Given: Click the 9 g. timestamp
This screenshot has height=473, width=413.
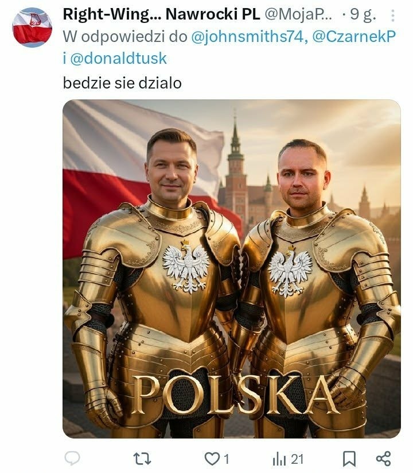Looking at the screenshot, I should click(x=363, y=14).
